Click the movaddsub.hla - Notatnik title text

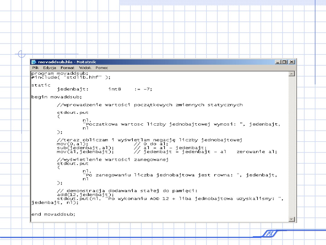pyautogui.click(x=67, y=62)
